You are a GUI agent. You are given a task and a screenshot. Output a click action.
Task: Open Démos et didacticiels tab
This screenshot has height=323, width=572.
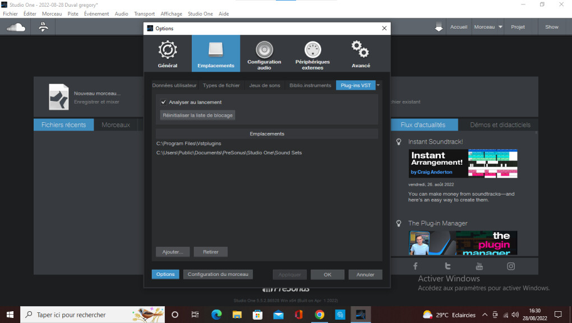pyautogui.click(x=500, y=125)
